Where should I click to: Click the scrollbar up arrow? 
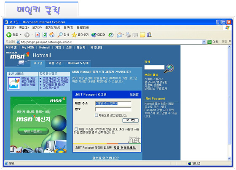[229, 47]
